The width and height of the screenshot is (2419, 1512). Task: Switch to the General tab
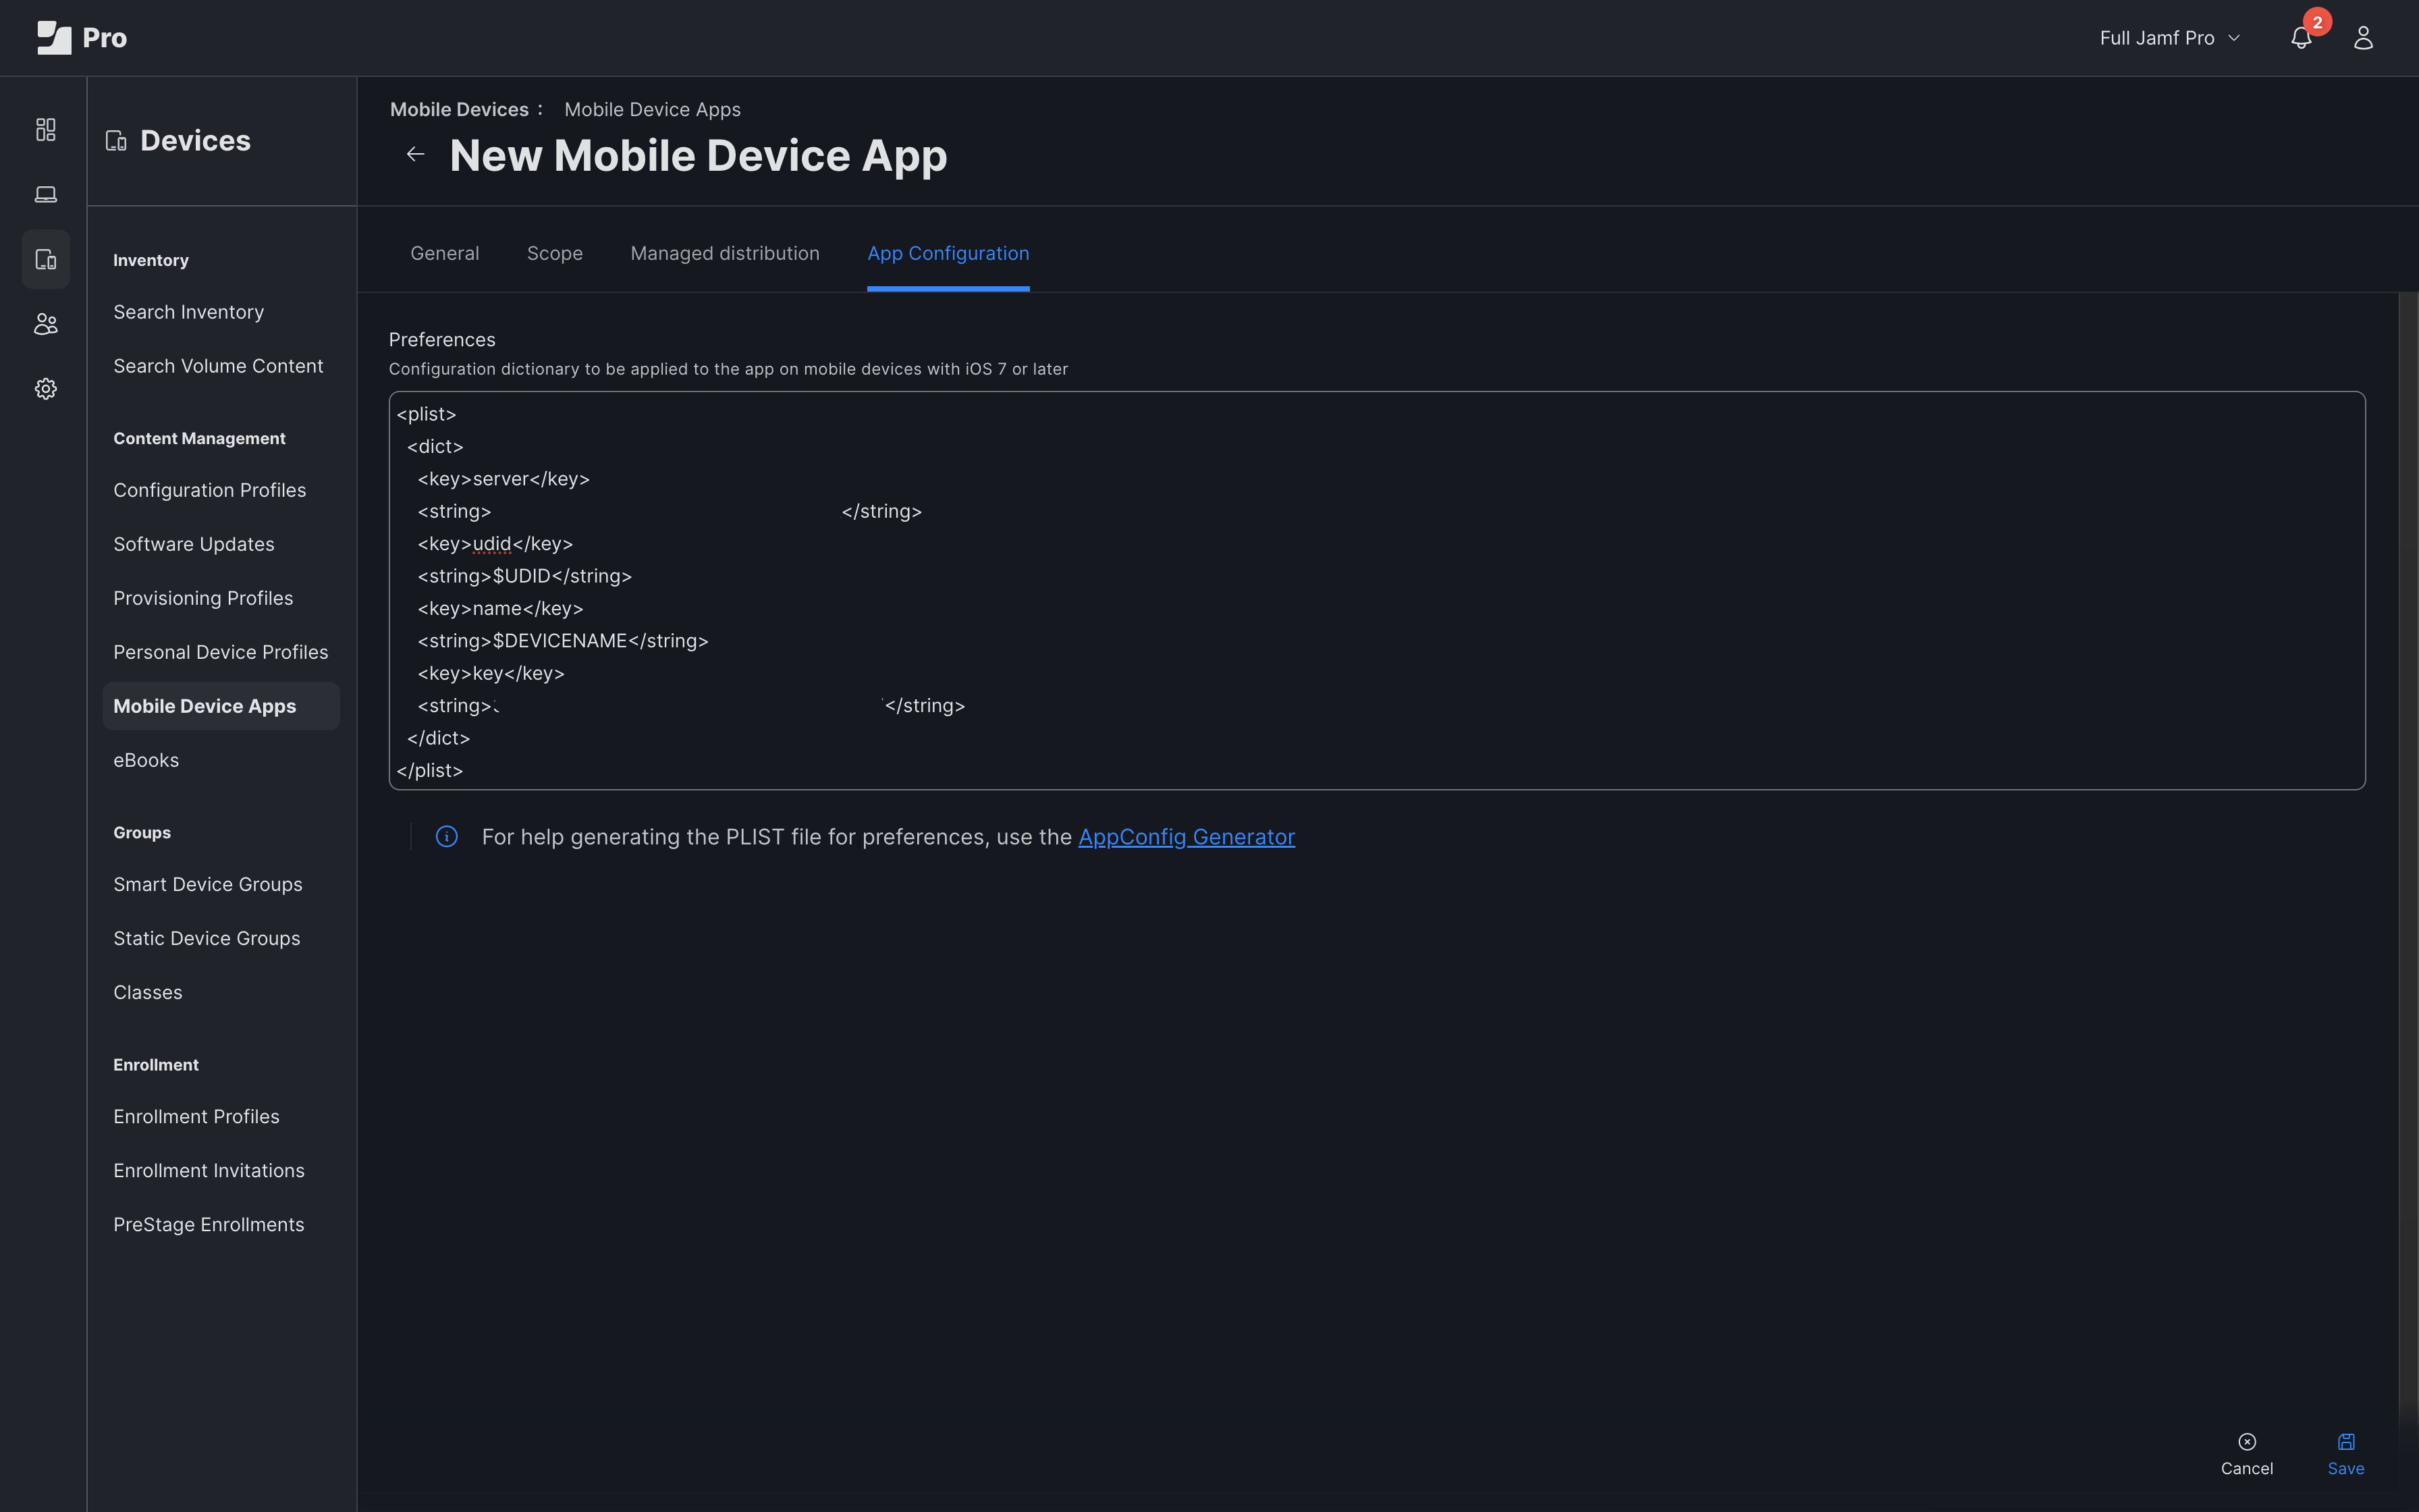(445, 253)
